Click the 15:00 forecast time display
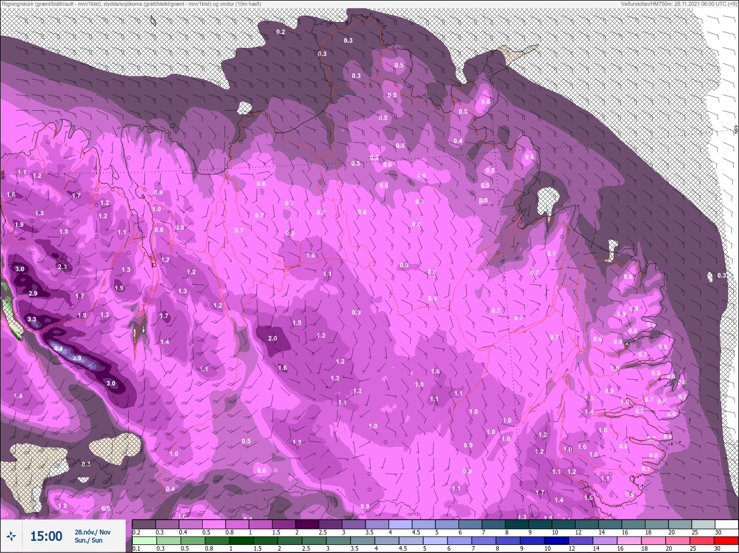739x553 pixels. coord(46,536)
